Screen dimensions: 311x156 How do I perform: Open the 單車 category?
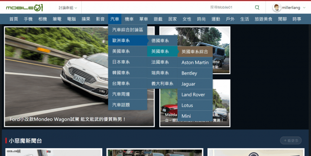(x=143, y=19)
